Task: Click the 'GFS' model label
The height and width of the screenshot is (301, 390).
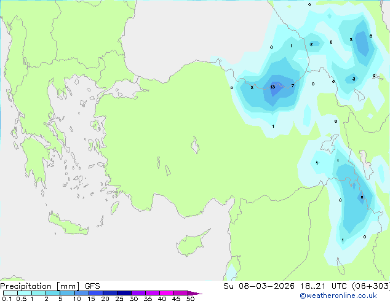Action: [x=92, y=286]
